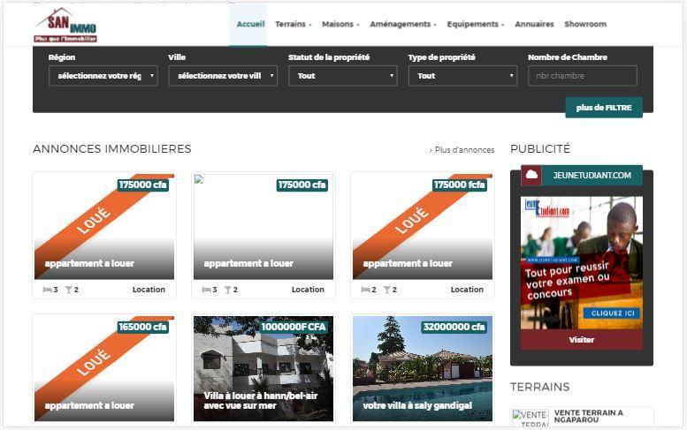Click the JEUNETUDIANT.COM ad title

point(592,176)
